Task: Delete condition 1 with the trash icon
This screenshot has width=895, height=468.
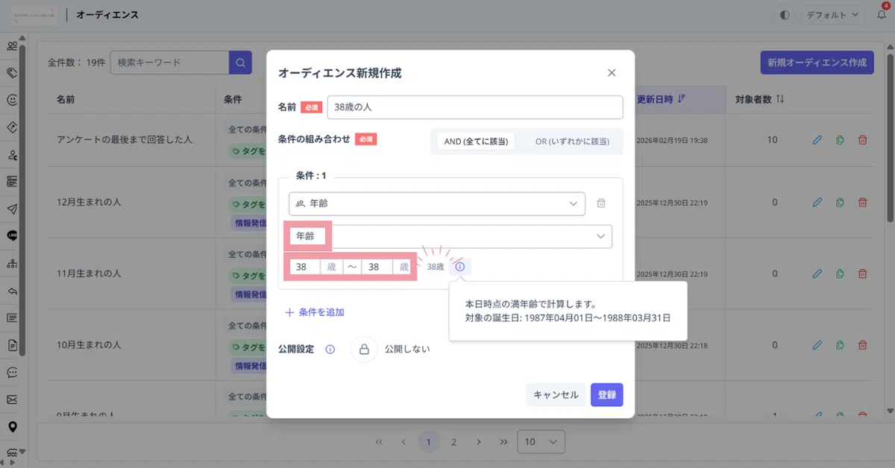Action: pos(601,203)
